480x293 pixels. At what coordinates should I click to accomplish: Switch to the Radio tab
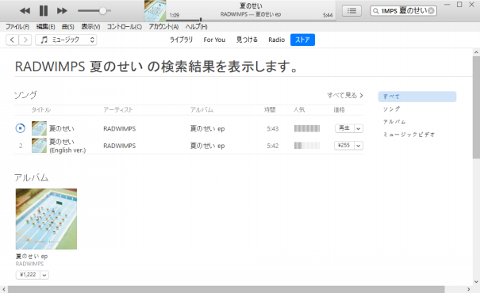276,40
